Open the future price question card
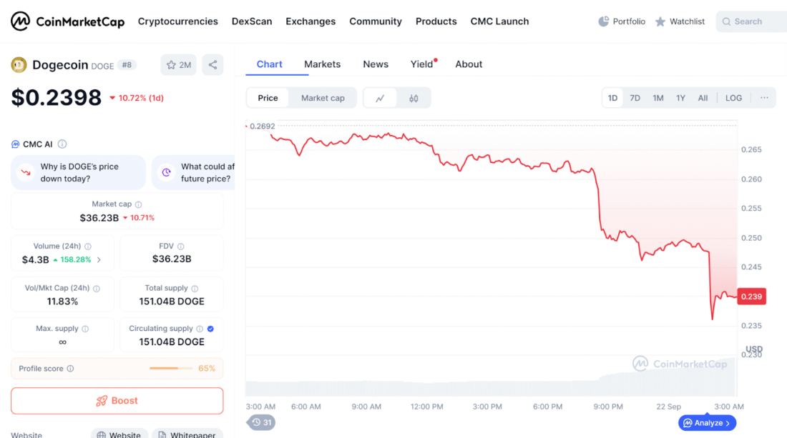Image resolution: width=787 pixels, height=438 pixels. pyautogui.click(x=193, y=172)
